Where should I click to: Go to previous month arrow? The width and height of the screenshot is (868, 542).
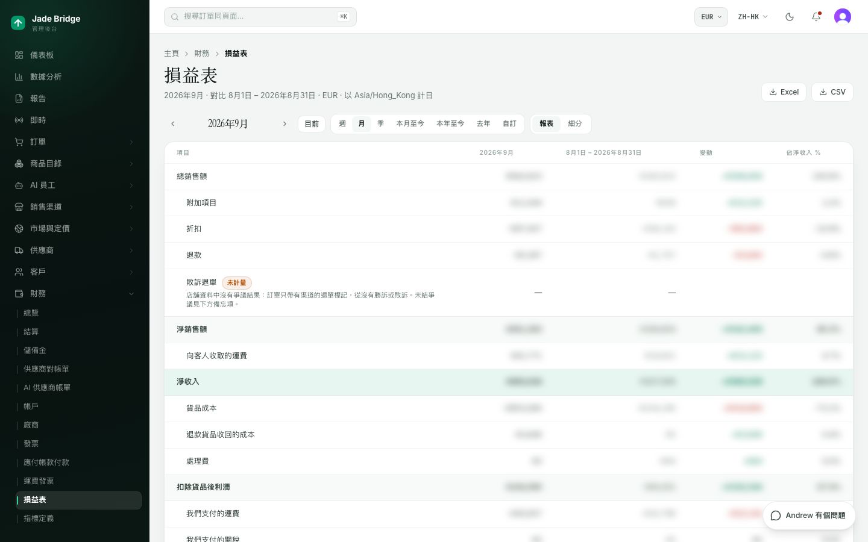(173, 124)
